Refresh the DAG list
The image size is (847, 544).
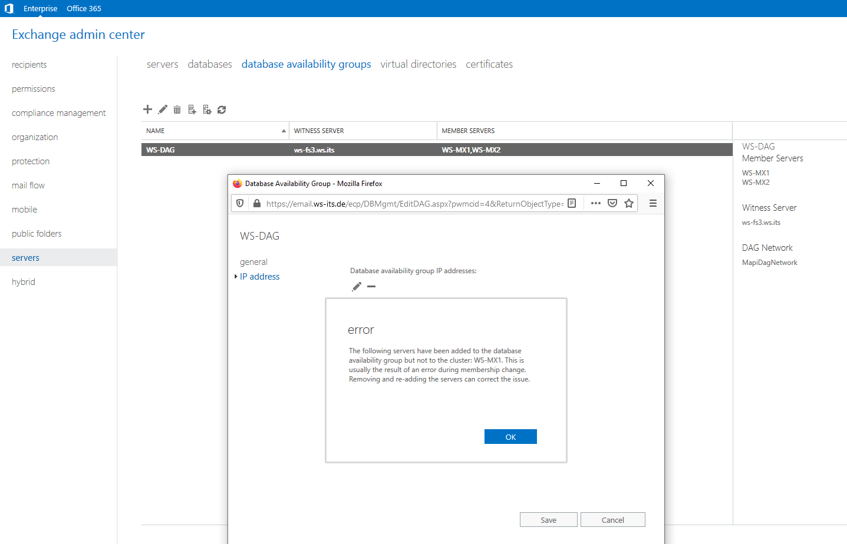click(x=222, y=110)
